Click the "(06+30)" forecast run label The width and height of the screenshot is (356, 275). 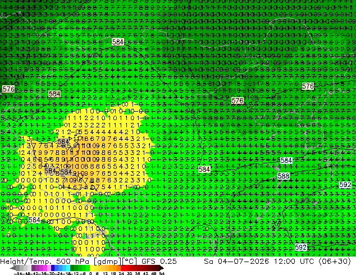coord(335,262)
